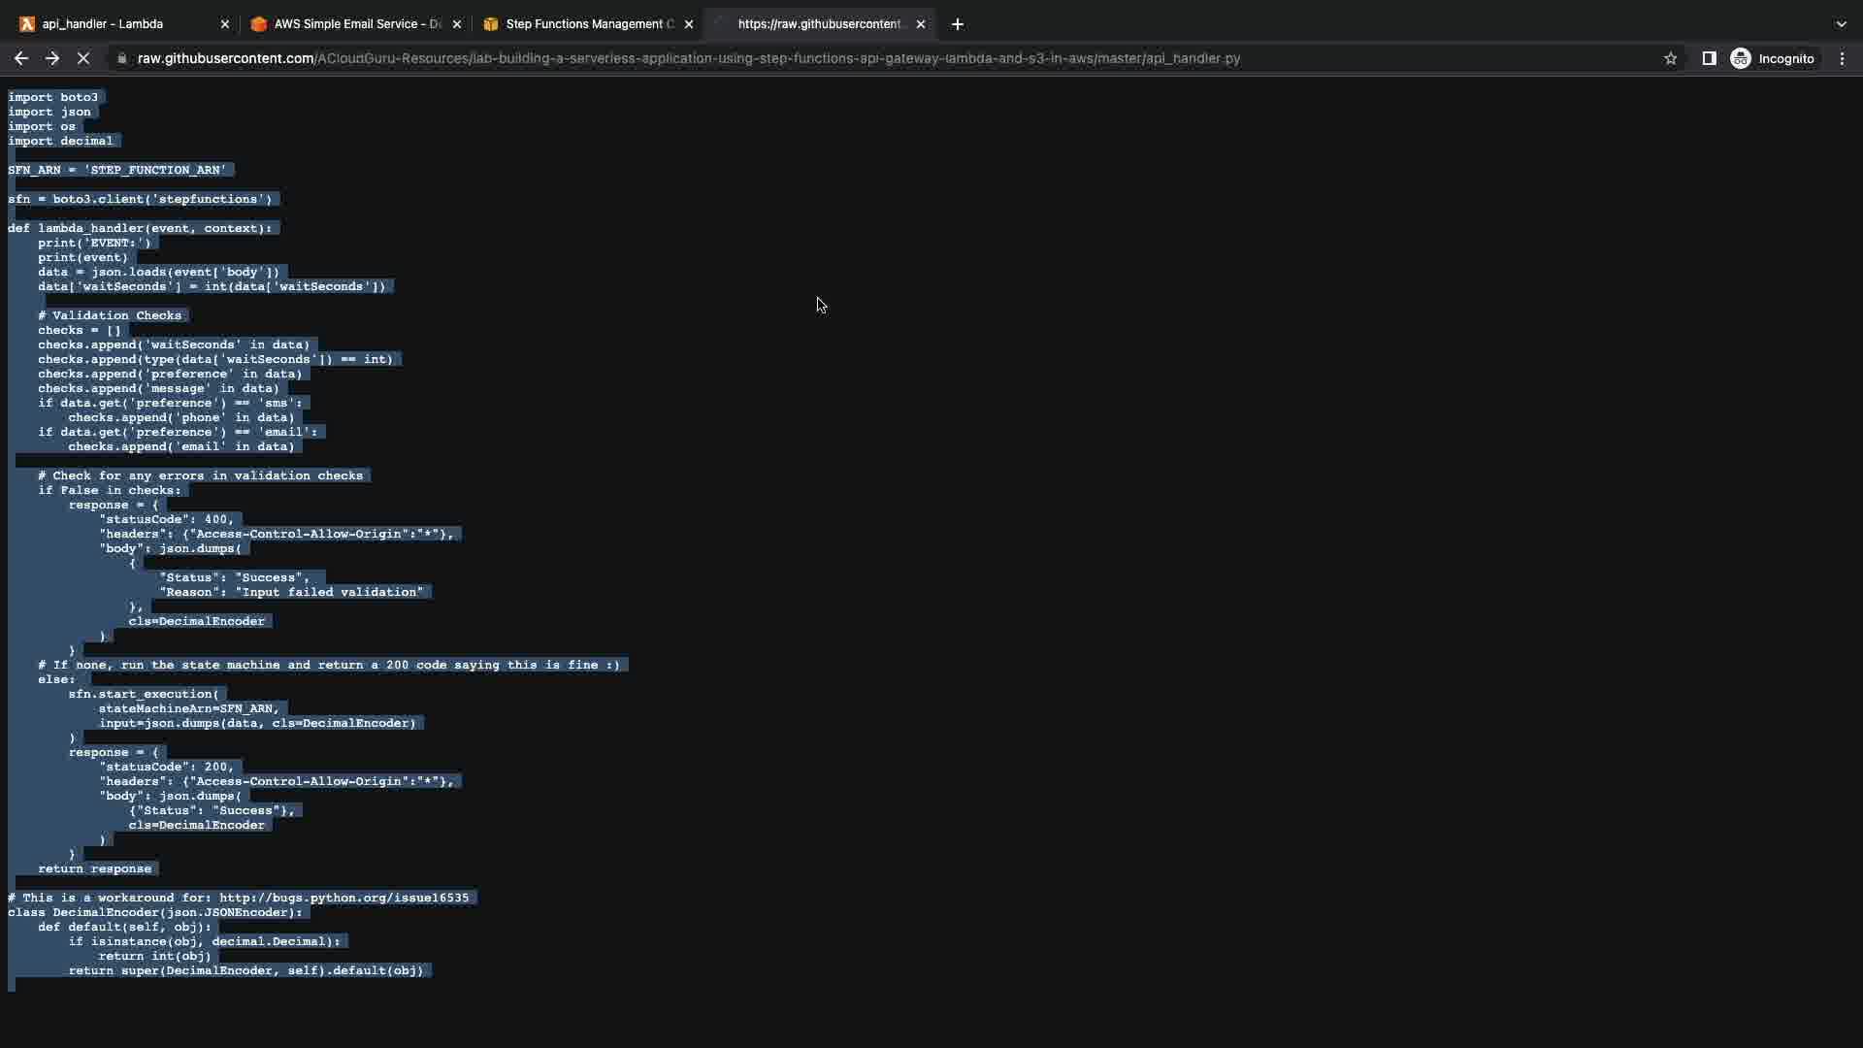
Task: Open Chrome three-dot menu
Action: (x=1842, y=58)
